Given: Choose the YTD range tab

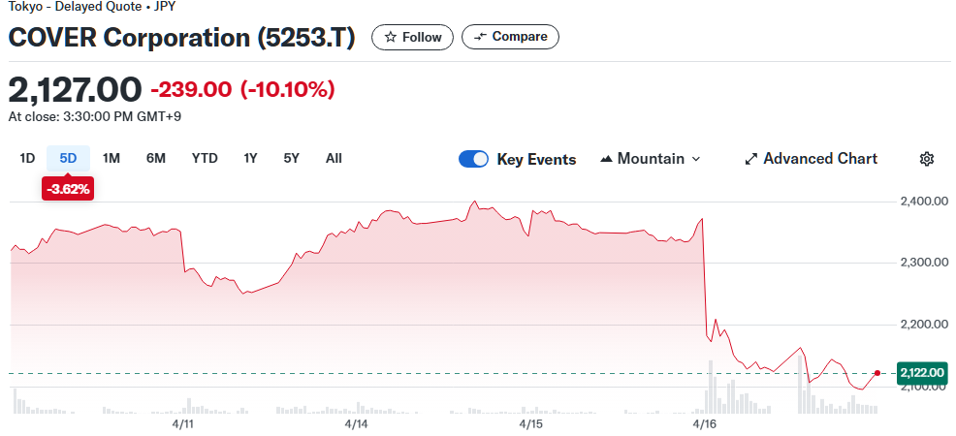Looking at the screenshot, I should coord(205,158).
